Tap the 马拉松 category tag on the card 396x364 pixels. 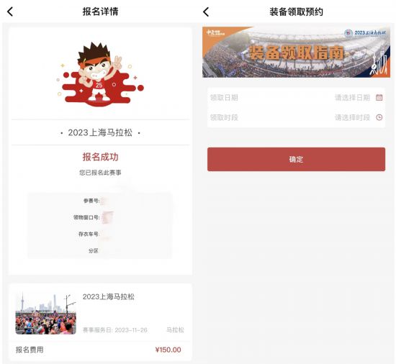pyautogui.click(x=175, y=330)
